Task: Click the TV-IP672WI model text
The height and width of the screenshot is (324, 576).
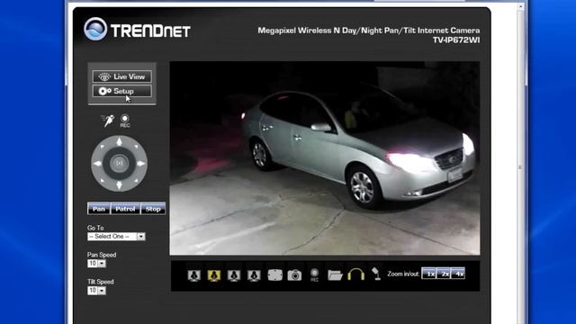Action: [456, 40]
